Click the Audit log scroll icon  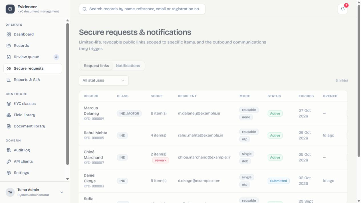click(x=9, y=150)
